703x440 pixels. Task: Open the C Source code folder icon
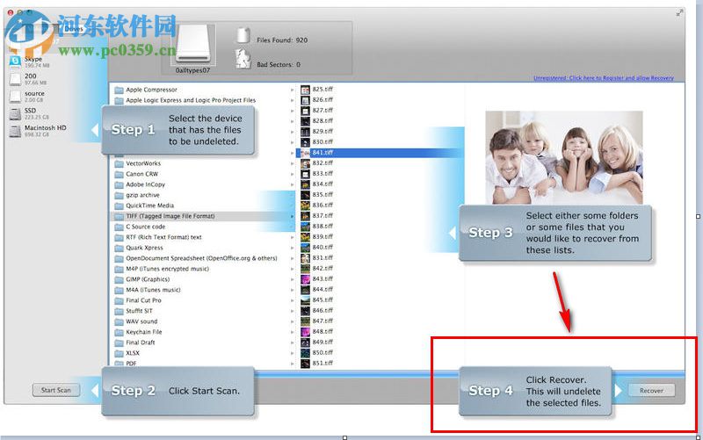[x=119, y=227]
